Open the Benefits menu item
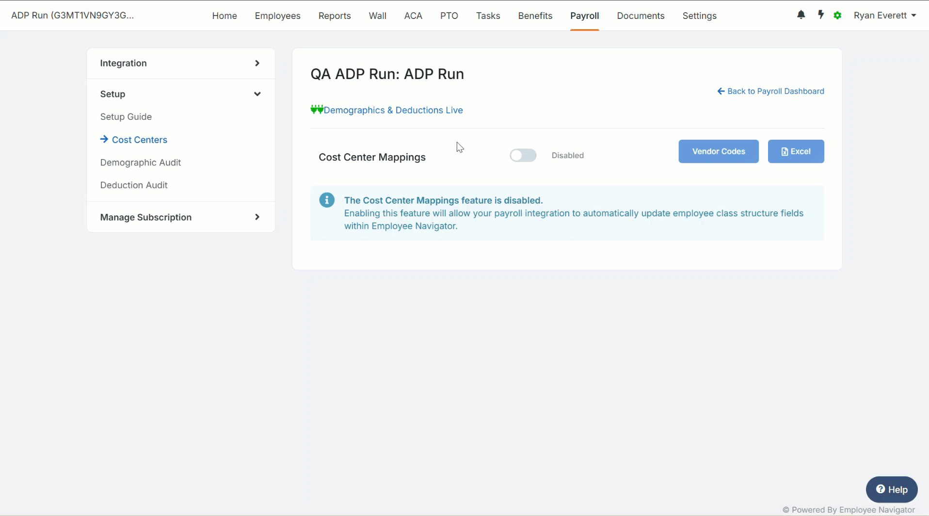This screenshot has height=516, width=929. tap(535, 16)
